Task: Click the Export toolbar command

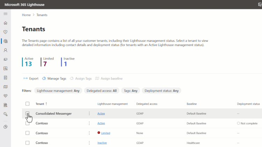Action: click(31, 78)
